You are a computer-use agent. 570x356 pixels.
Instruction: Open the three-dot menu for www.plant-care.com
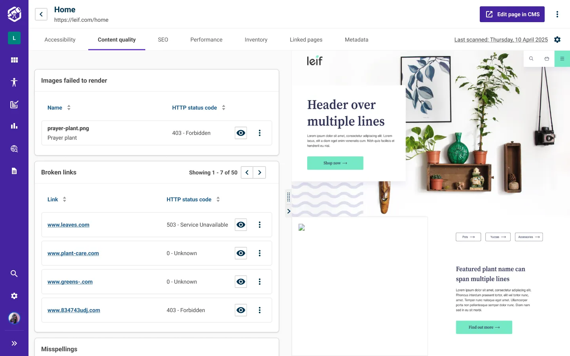pyautogui.click(x=260, y=253)
